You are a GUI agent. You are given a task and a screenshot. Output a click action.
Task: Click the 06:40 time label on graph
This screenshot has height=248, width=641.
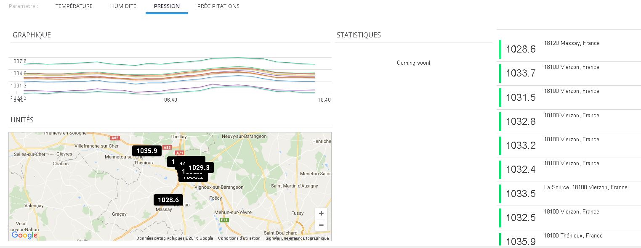coord(170,100)
